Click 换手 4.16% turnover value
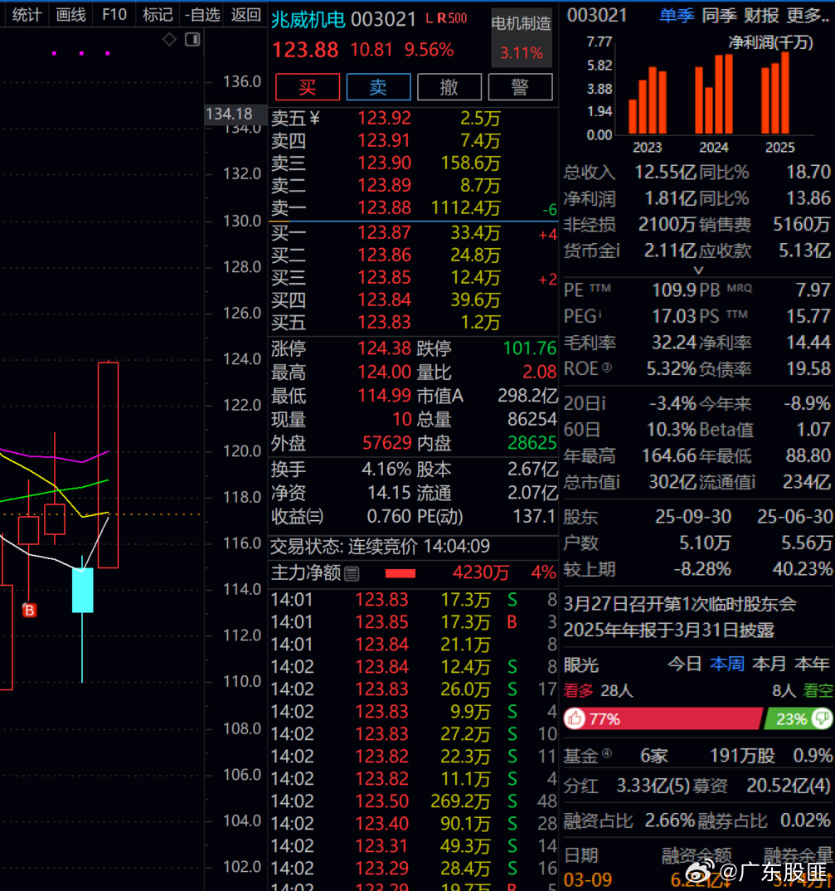835x891 pixels. (x=386, y=470)
